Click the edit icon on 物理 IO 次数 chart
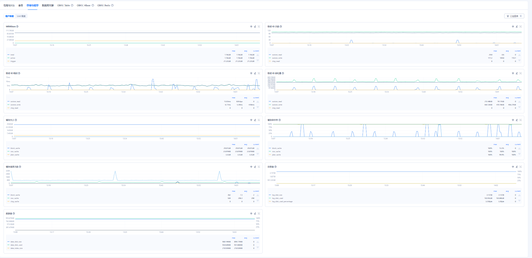Viewport: 532px width, 258px height. click(x=517, y=27)
